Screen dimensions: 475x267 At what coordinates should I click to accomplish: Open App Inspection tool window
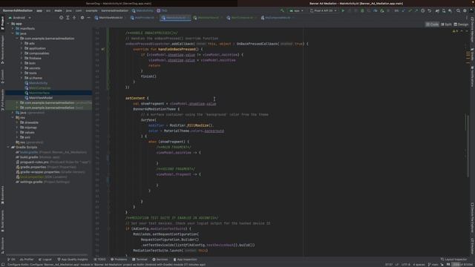tap(185, 260)
